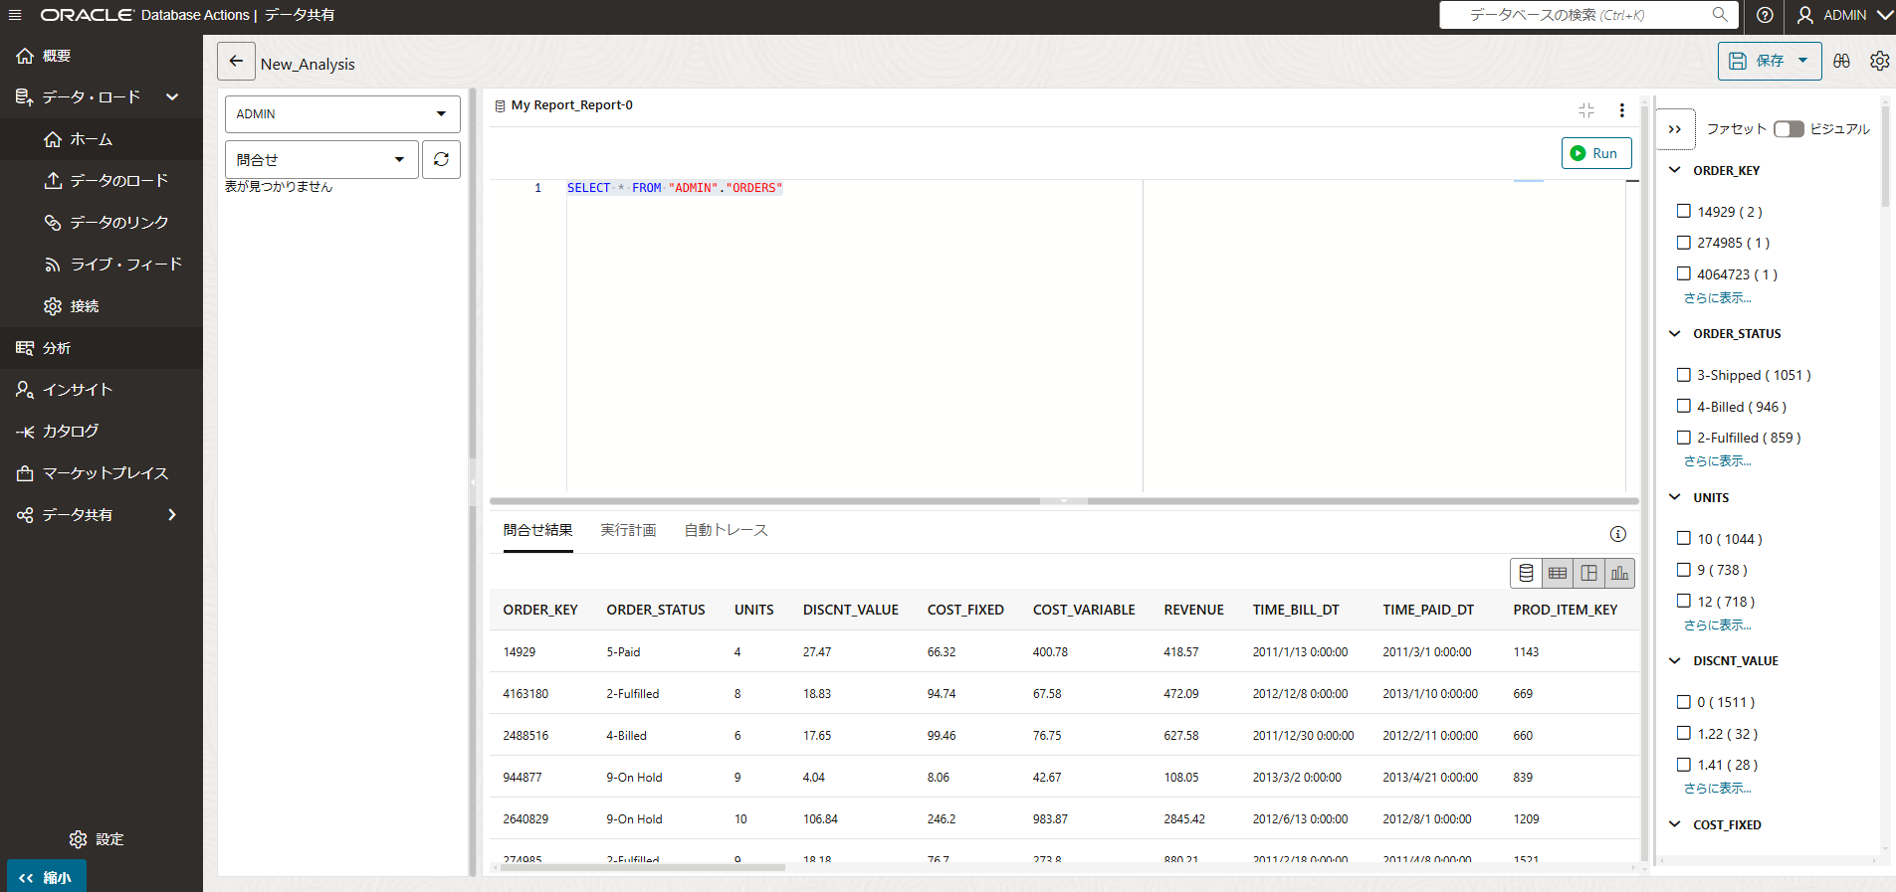This screenshot has width=1896, height=892.
Task: Click the refresh icon beside the query dropdown
Action: (441, 159)
